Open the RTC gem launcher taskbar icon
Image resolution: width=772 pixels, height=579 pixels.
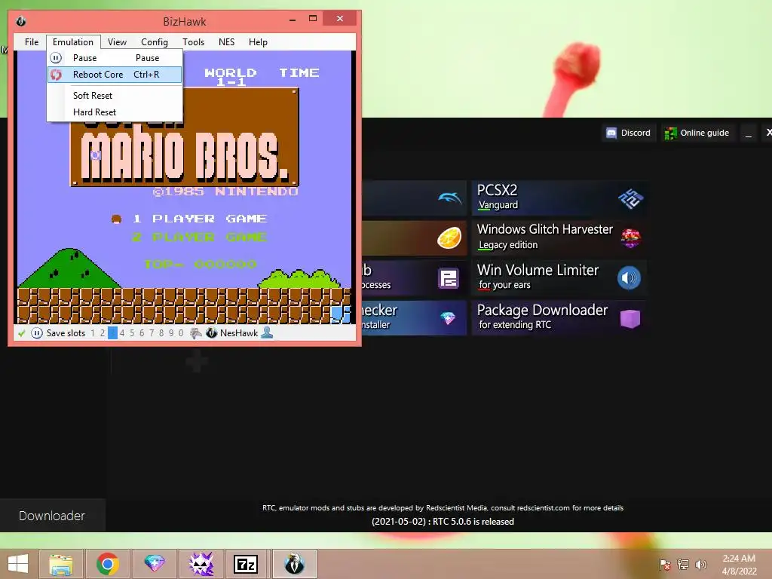coord(155,564)
